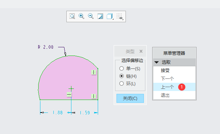Click the 1.88 dimension value
Screen dimensions: 220x134
pyautogui.click(x=58, y=113)
